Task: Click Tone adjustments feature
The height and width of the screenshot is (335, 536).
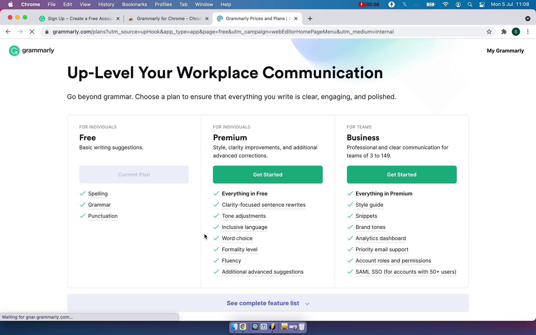Action: (244, 216)
